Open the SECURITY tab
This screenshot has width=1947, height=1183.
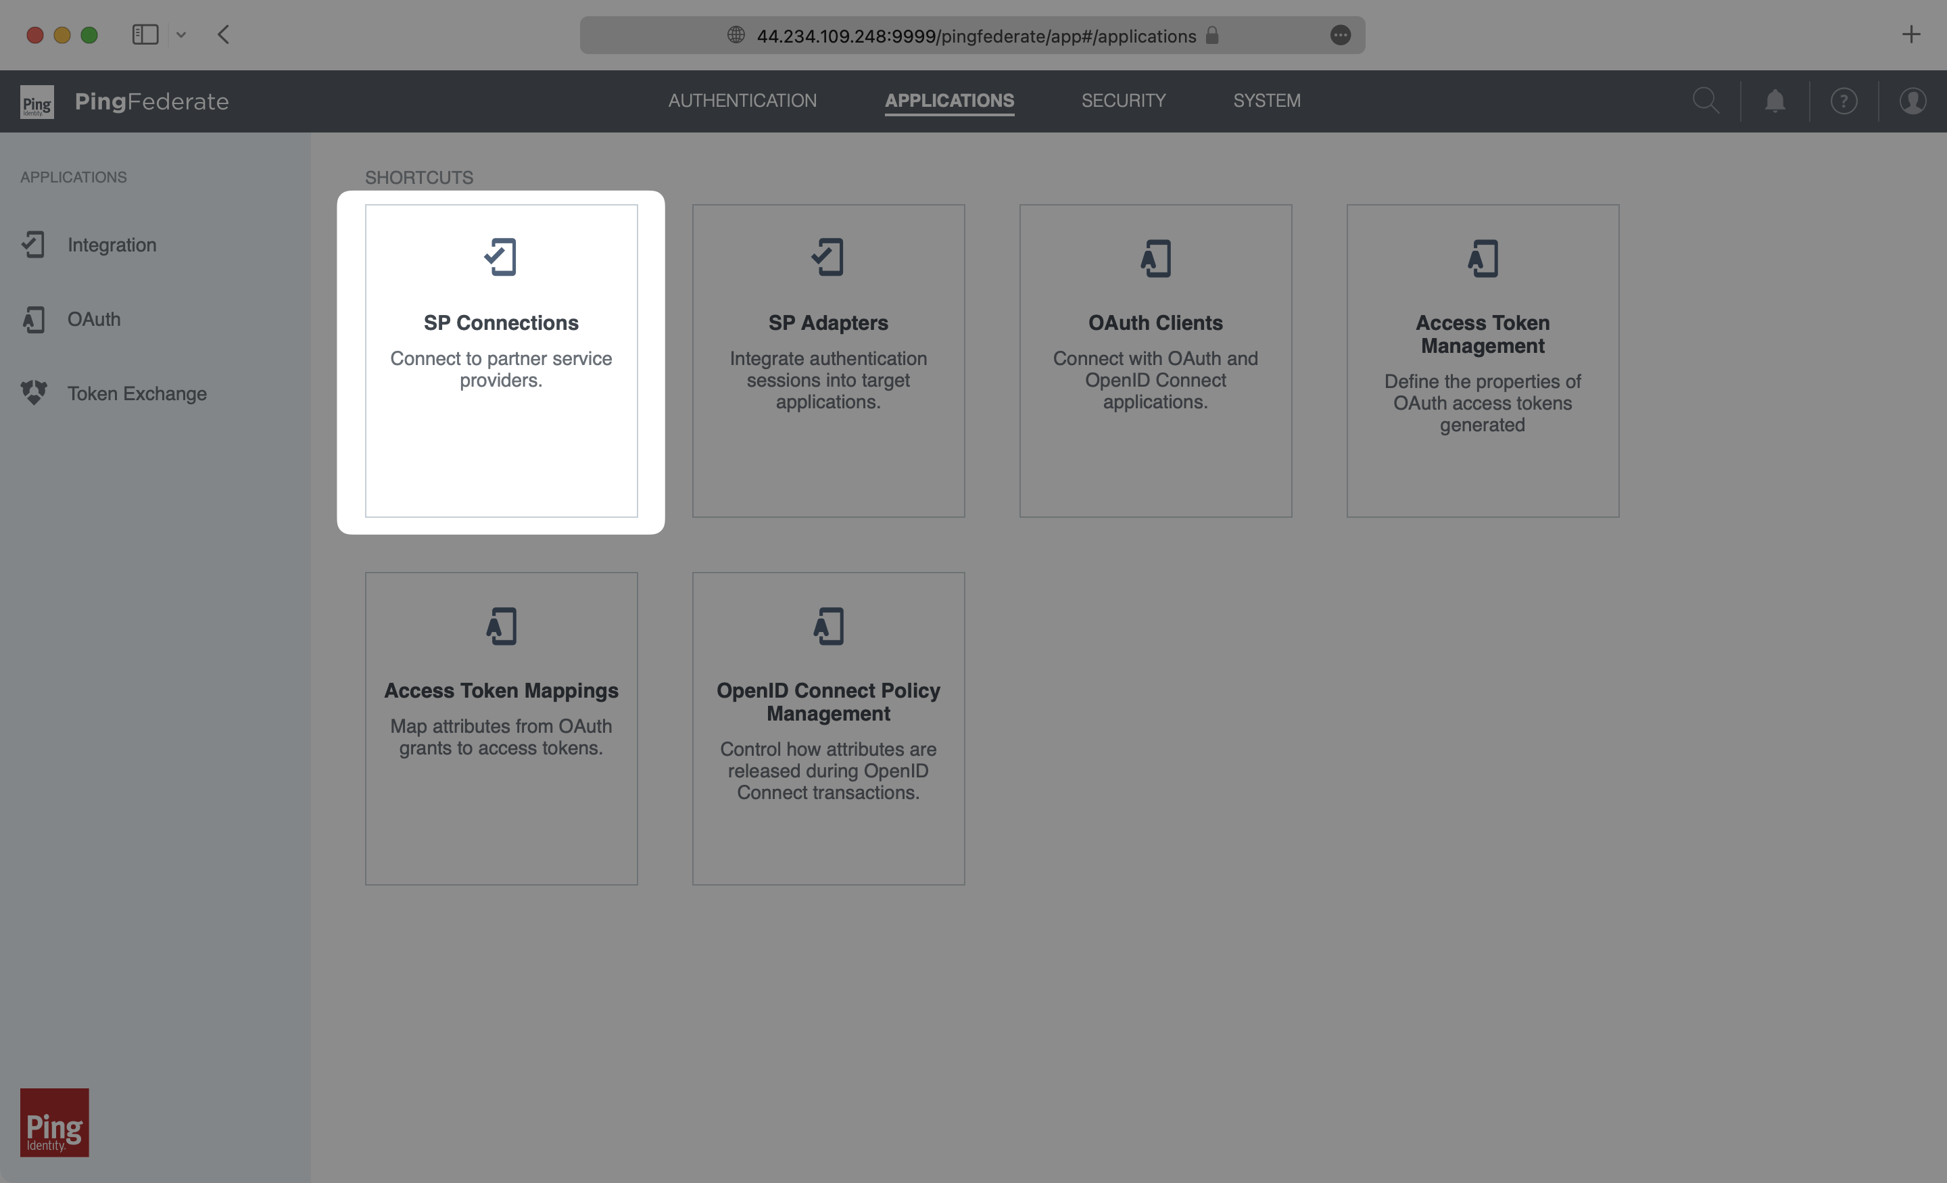click(1124, 100)
